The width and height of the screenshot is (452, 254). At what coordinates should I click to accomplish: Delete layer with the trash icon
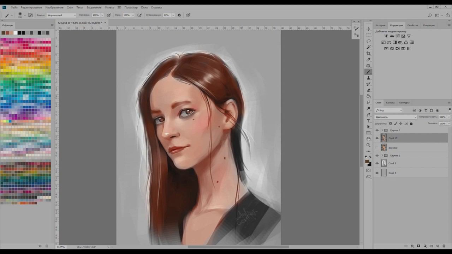point(444,246)
